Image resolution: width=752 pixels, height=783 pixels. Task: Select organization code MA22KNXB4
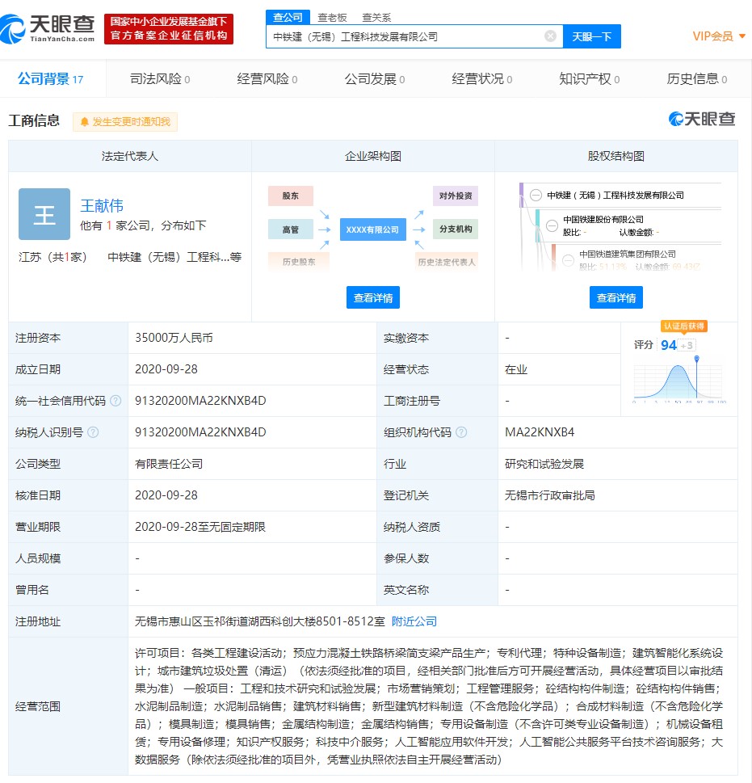(x=540, y=432)
